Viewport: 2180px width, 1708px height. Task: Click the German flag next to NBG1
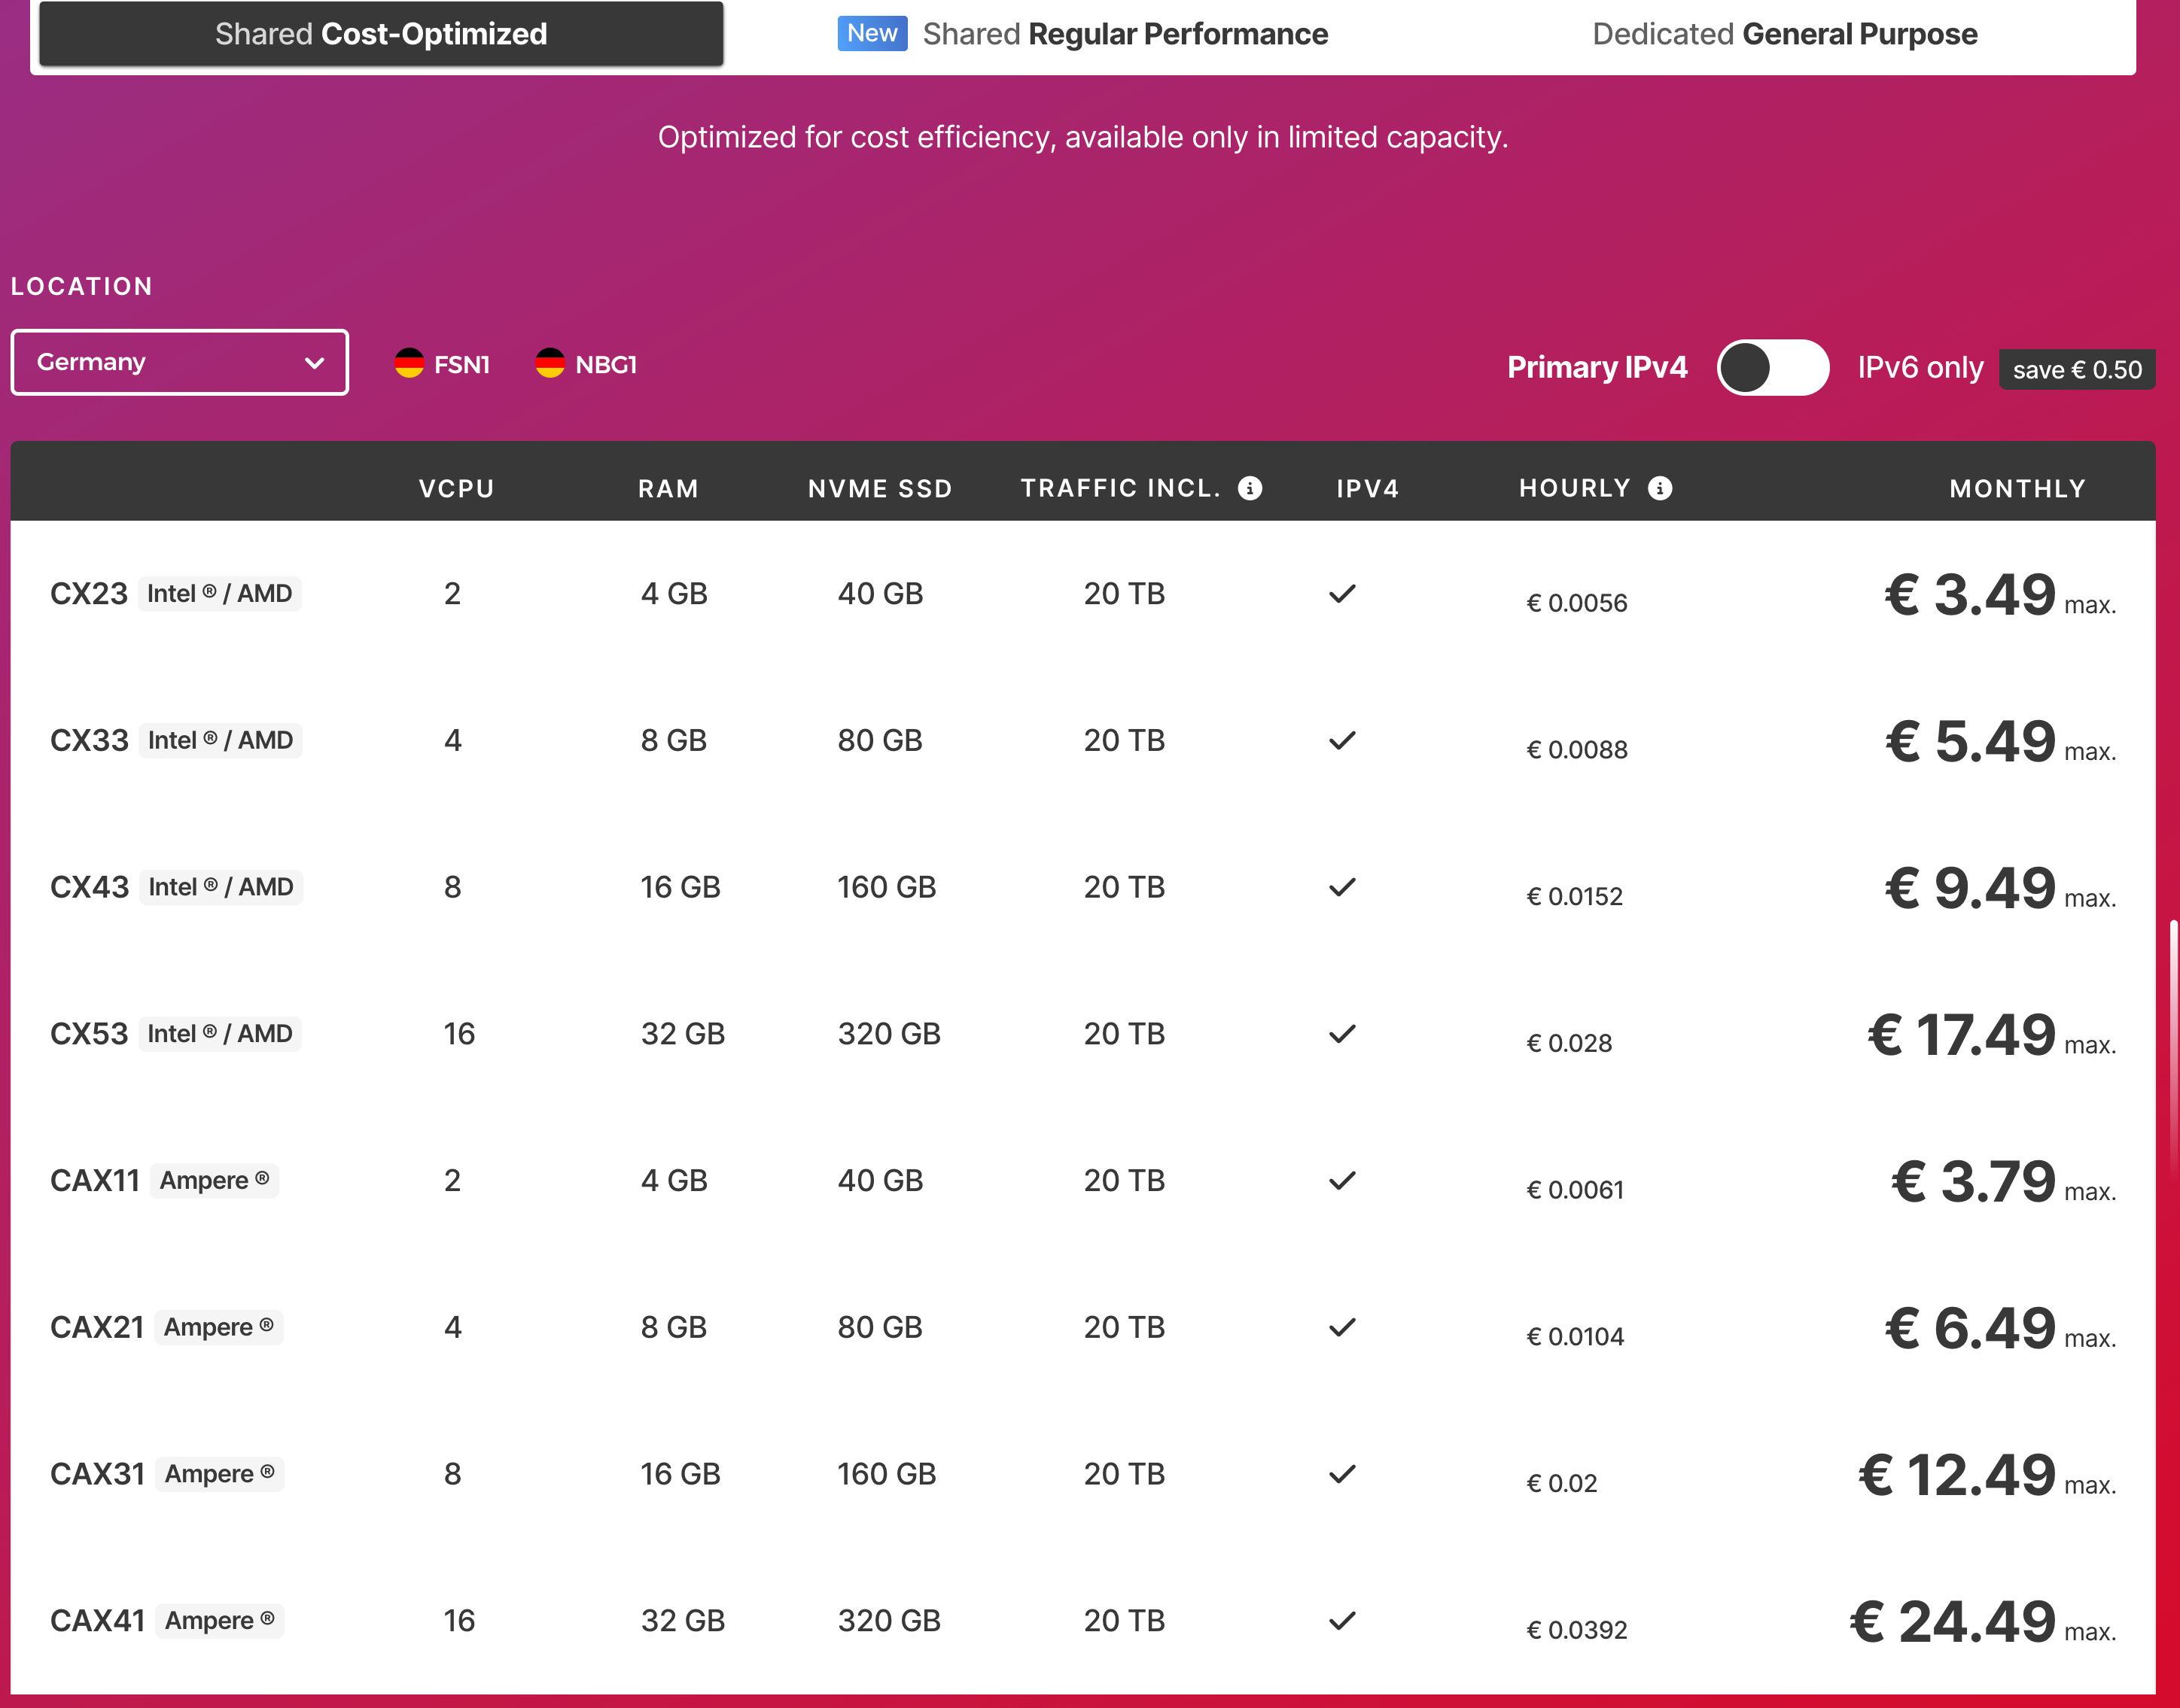click(x=550, y=363)
